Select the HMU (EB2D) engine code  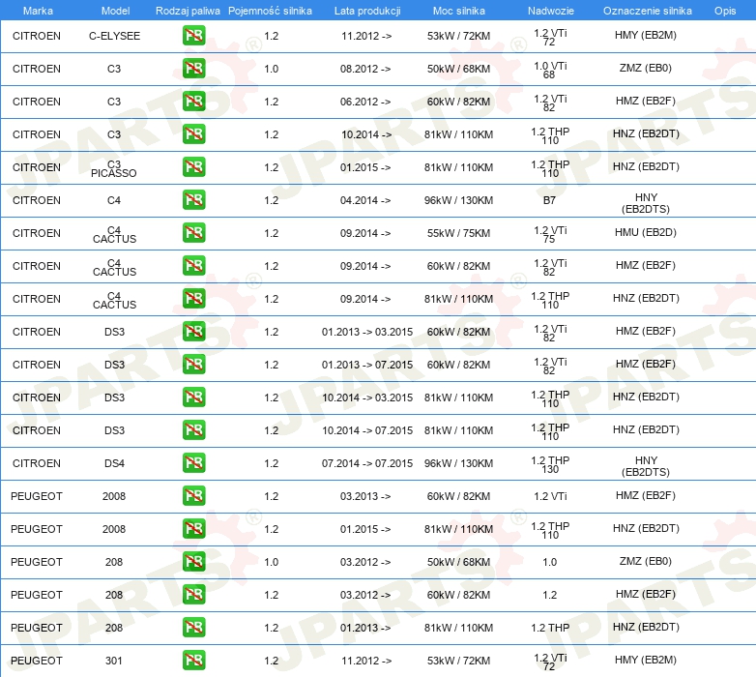click(646, 232)
